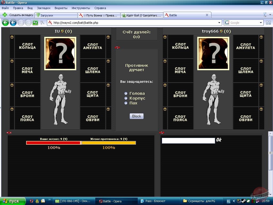The image size is (273, 205).
Task: Switch to the GanjaWars tab
Action: 142,15
